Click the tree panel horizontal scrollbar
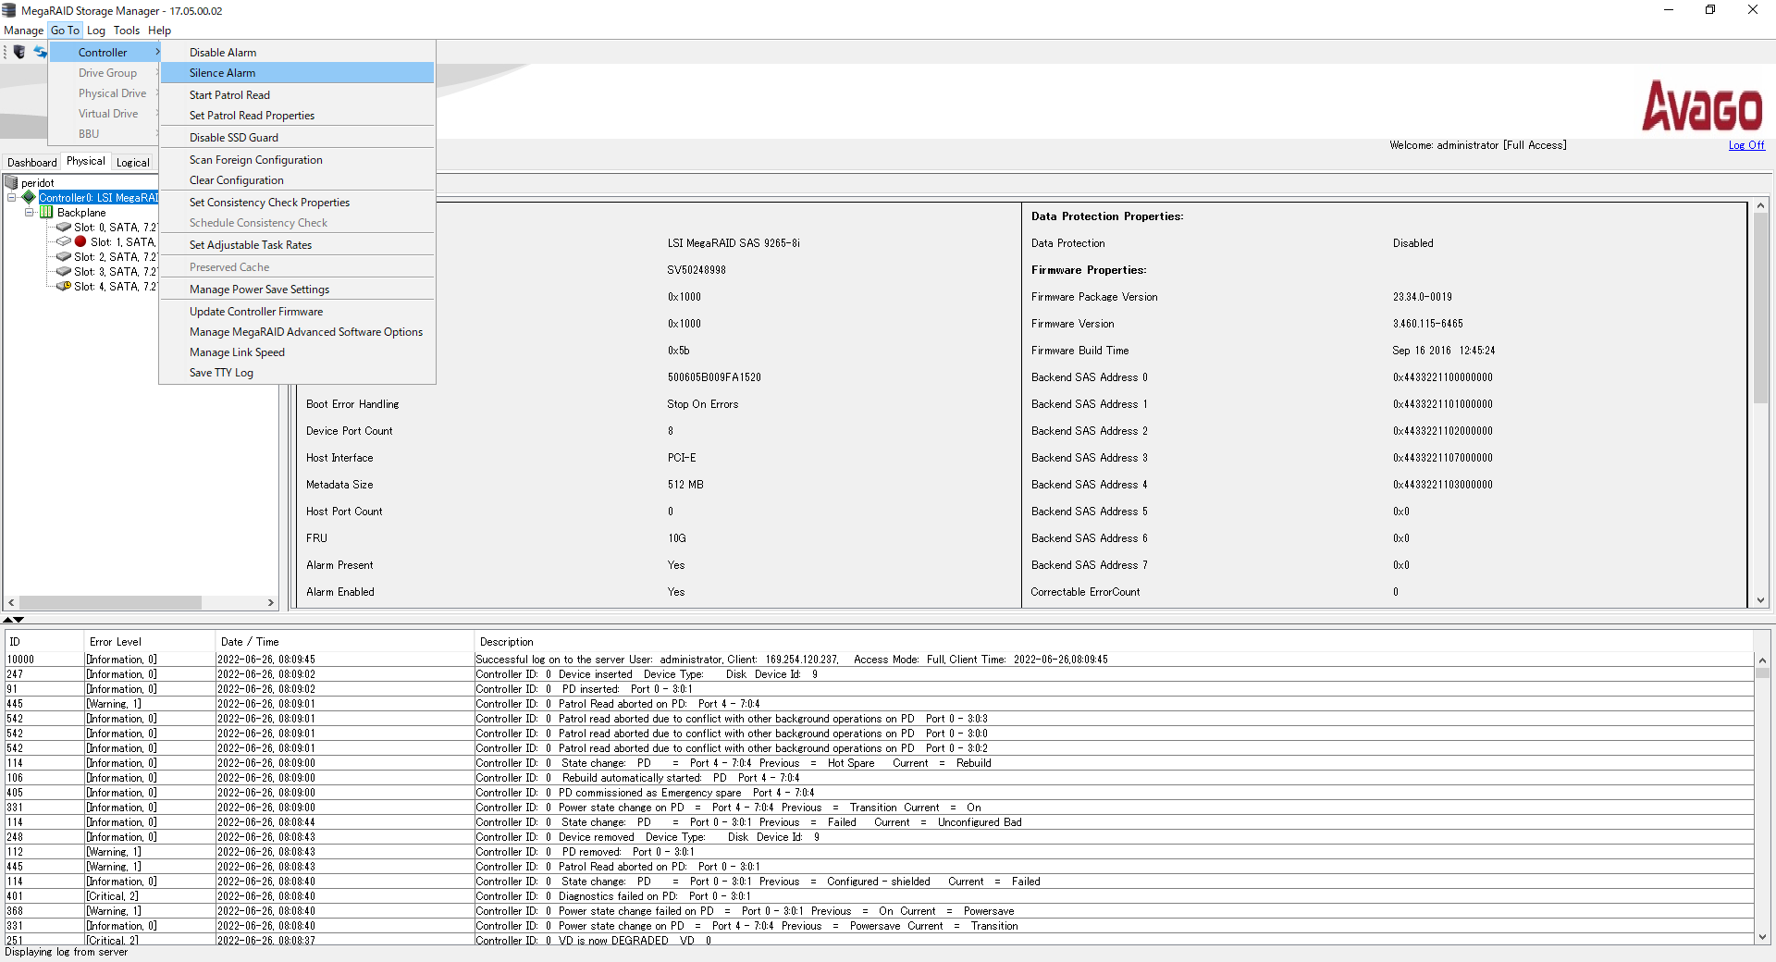Image resolution: width=1776 pixels, height=962 pixels. pos(111,602)
